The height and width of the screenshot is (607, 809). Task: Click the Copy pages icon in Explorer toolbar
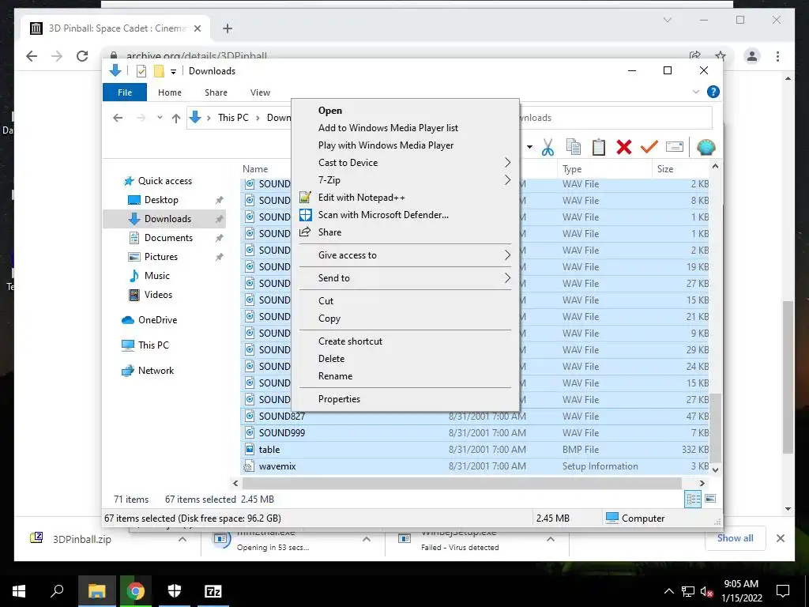[x=574, y=147]
